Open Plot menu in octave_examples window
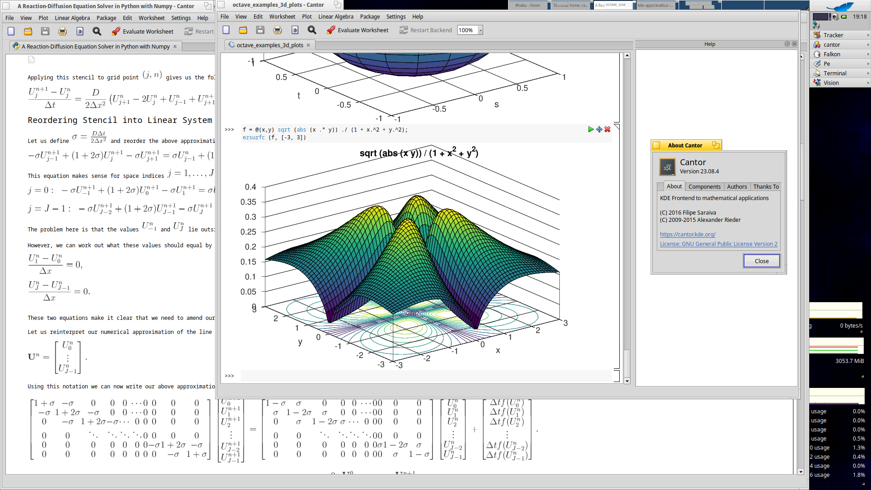 [307, 17]
